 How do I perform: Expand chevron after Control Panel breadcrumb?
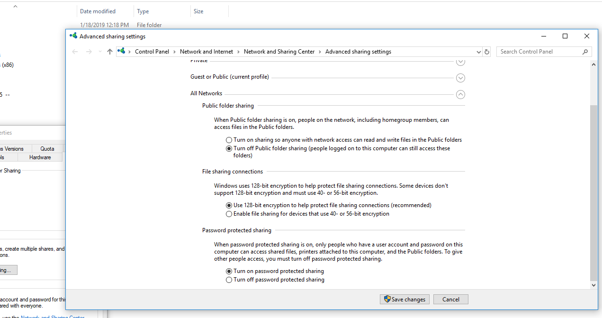[174, 52]
